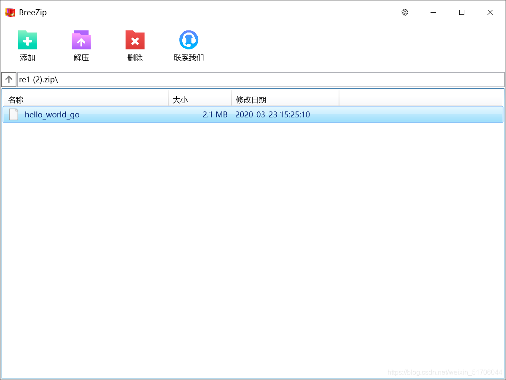Click the up-arrow navigation icon

8,79
